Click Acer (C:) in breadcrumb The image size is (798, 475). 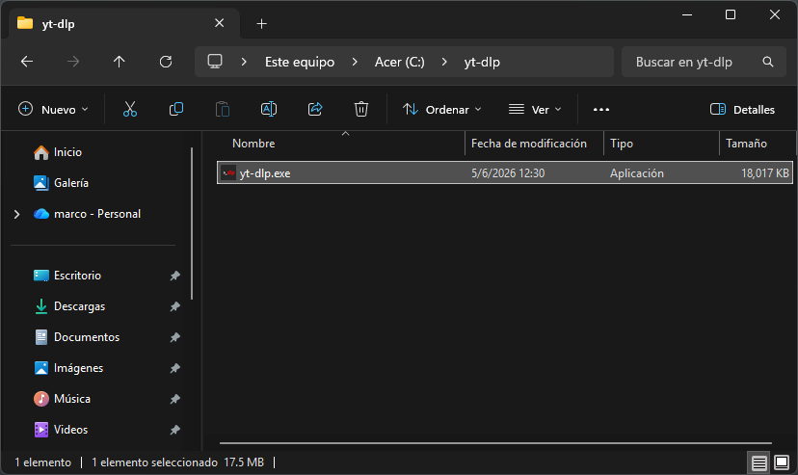coord(400,62)
